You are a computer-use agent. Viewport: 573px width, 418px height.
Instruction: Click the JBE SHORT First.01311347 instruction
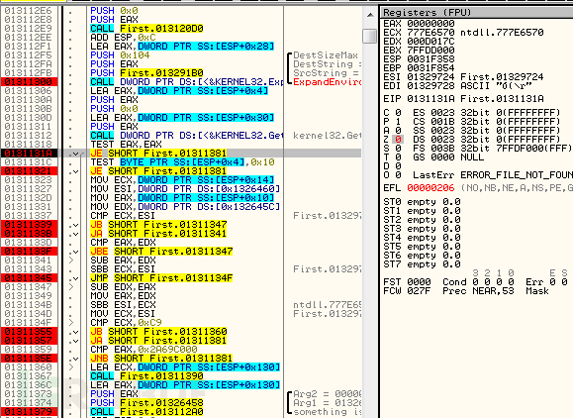pos(161,252)
